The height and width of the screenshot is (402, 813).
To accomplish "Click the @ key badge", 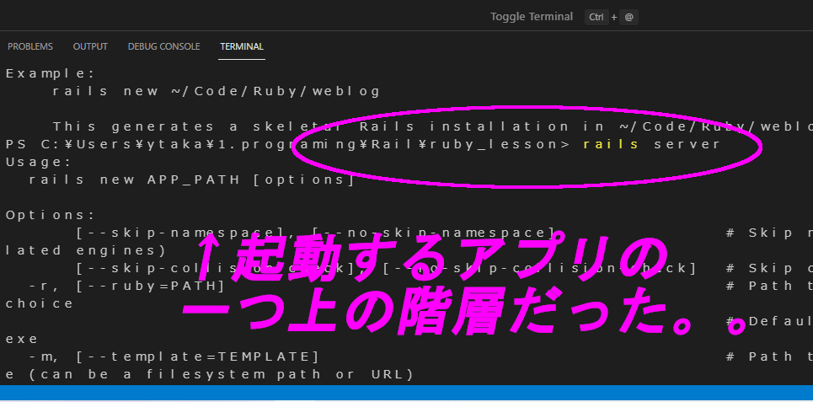I will (629, 17).
